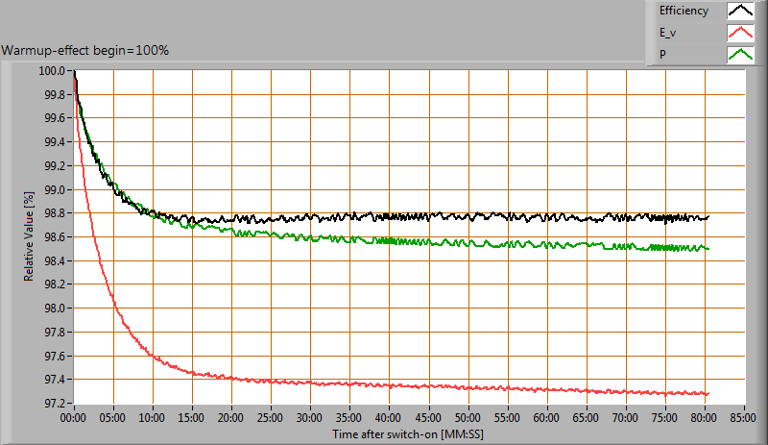Click the 'Warmup-effect begin=100%' text
768x445 pixels.
(x=85, y=50)
